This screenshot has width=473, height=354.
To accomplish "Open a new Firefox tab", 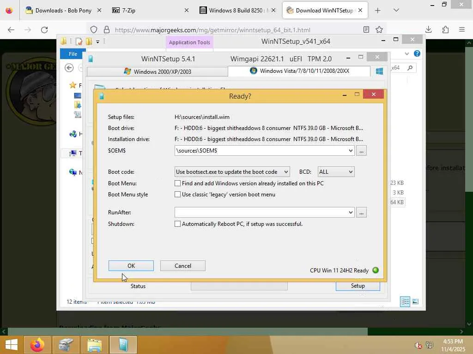I will (x=378, y=11).
